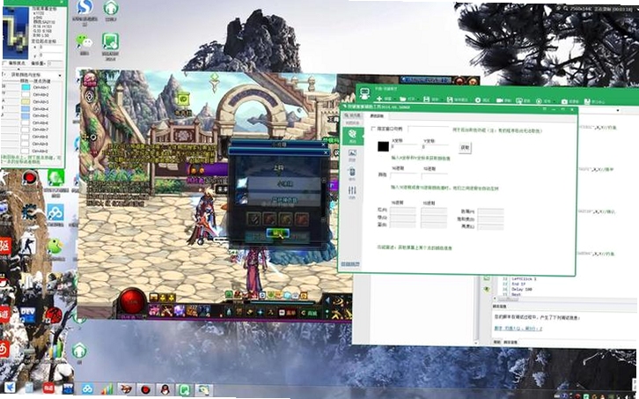
Task: Click the robot logo of the script app
Action: tap(364, 94)
